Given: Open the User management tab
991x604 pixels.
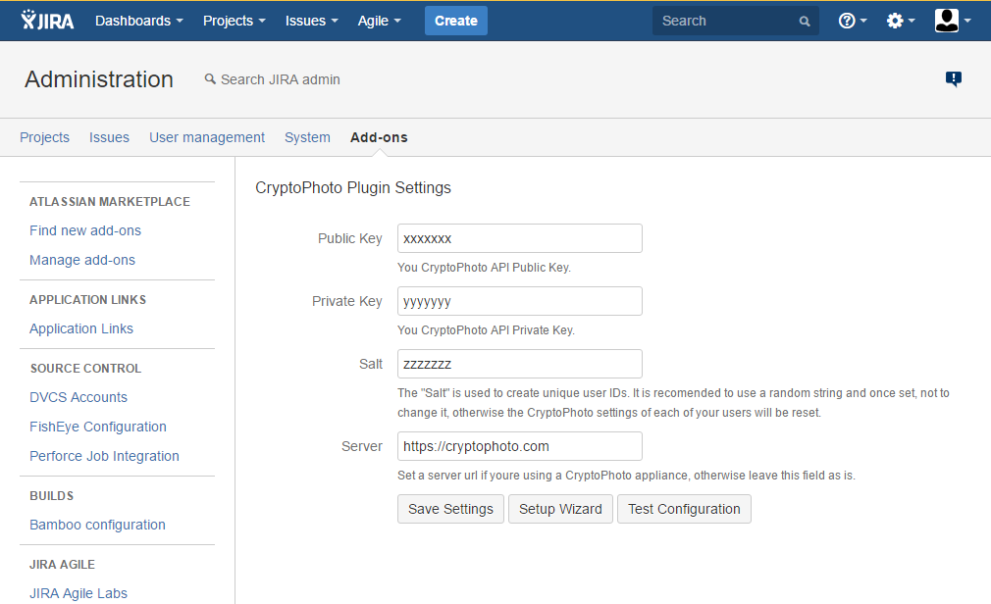Looking at the screenshot, I should [x=207, y=137].
